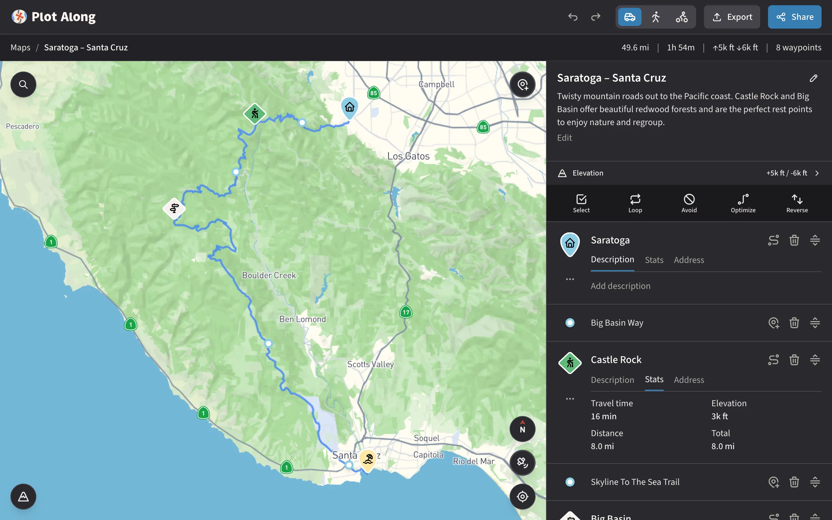Open route options for Castle Rock
This screenshot has width=832, height=520.
coord(773,360)
